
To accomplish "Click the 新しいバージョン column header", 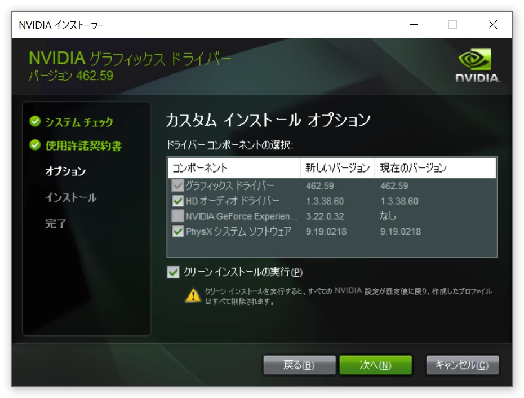I will [x=338, y=167].
